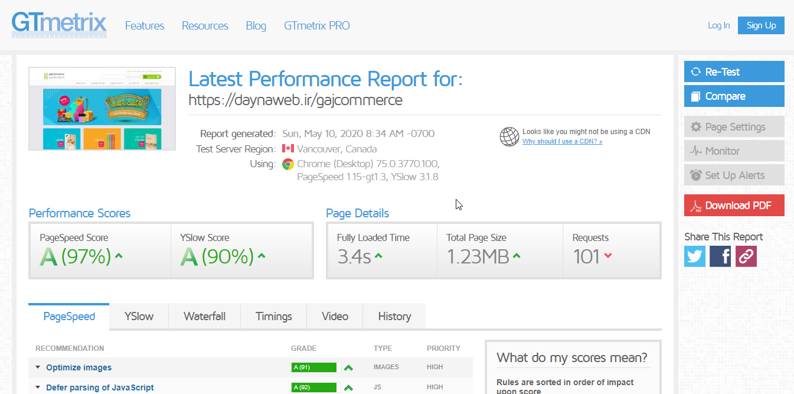
Task: Click the Defer parsing A (92) grade bar
Action: tap(313, 388)
